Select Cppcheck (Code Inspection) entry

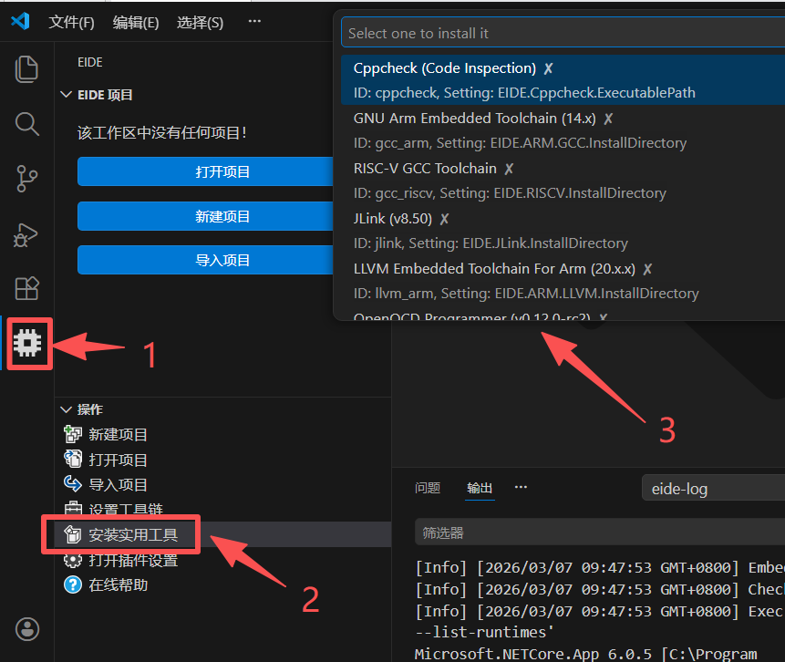coord(563,80)
